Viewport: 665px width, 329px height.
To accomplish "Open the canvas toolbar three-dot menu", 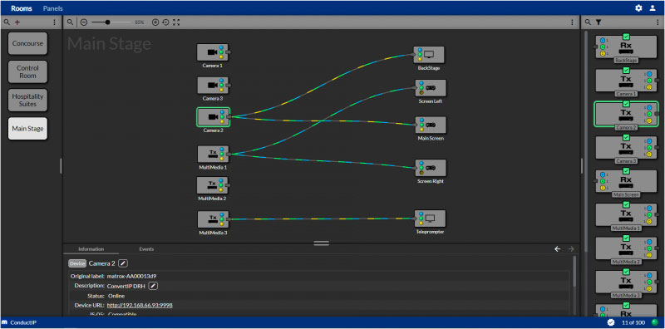I will (572, 22).
